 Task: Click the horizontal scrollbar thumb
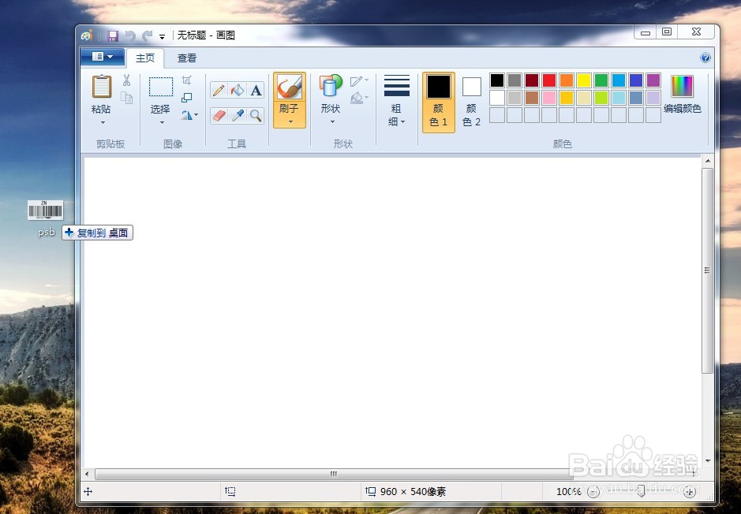(334, 474)
